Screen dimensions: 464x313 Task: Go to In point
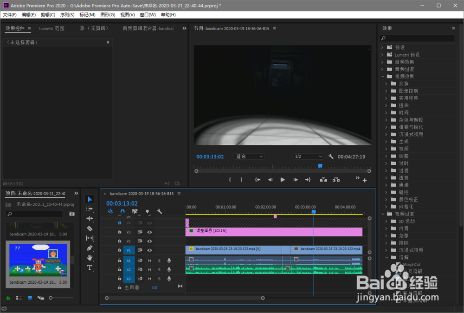point(258,180)
